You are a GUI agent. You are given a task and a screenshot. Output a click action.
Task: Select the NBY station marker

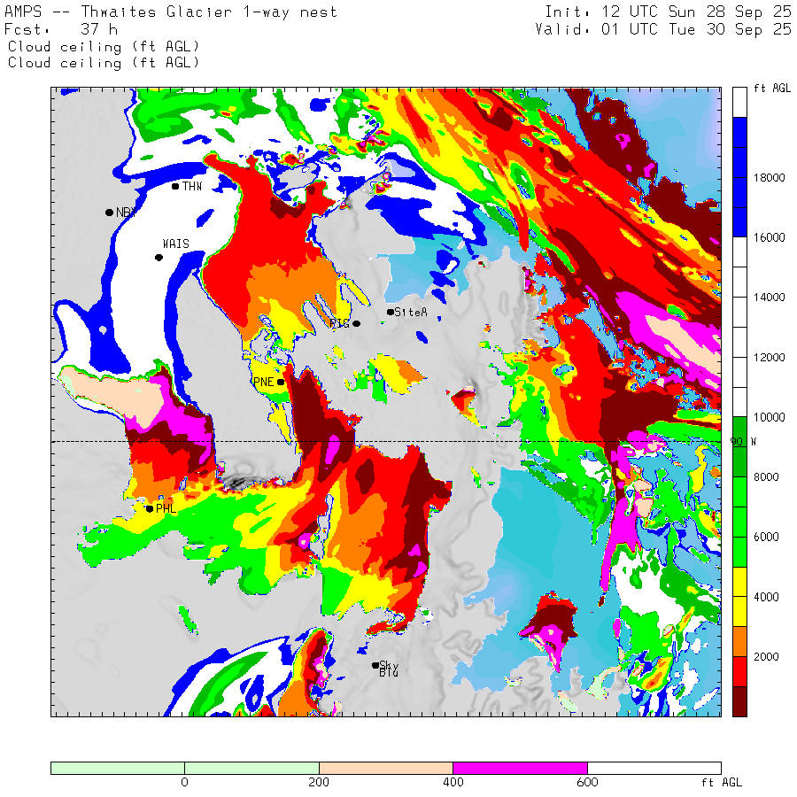point(109,213)
